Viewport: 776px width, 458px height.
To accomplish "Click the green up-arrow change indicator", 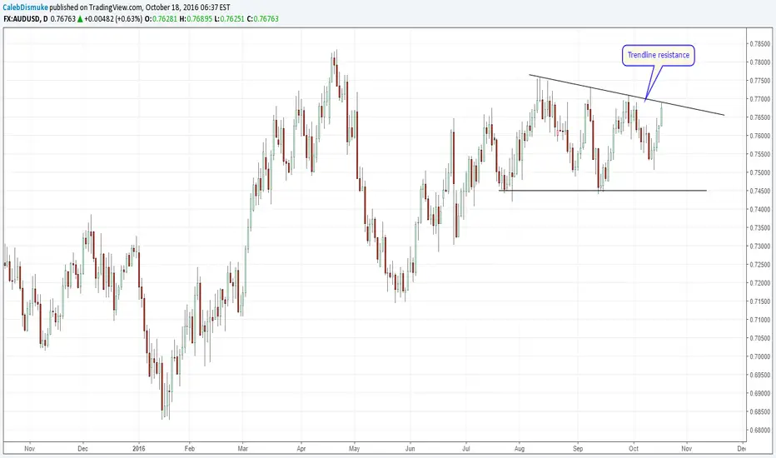I will click(x=80, y=19).
